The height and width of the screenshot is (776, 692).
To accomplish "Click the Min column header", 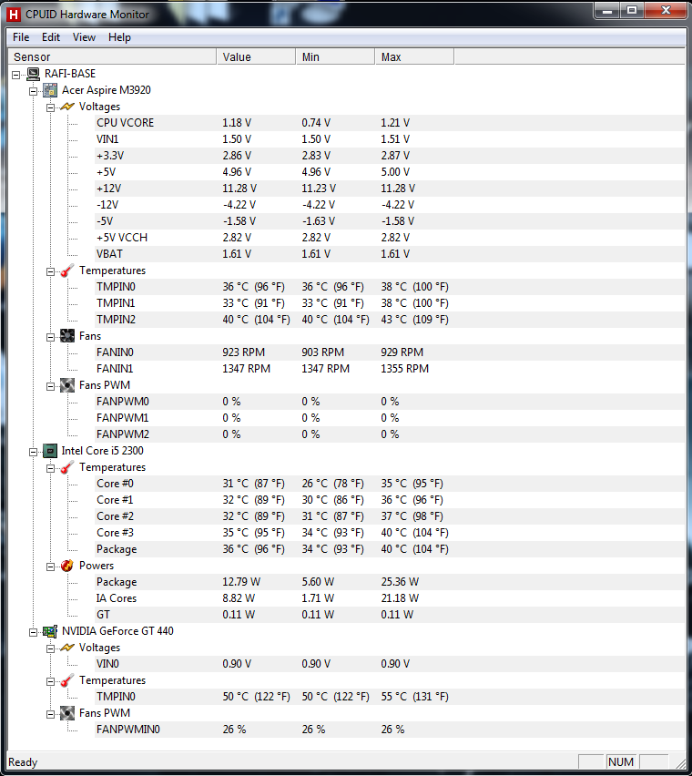I will 335,56.
